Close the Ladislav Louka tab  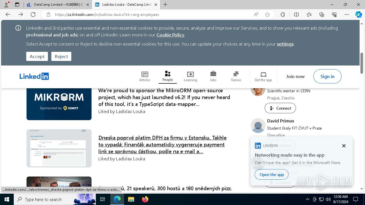tap(156, 5)
